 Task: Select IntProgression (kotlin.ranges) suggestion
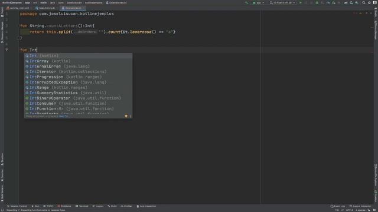tap(78, 77)
